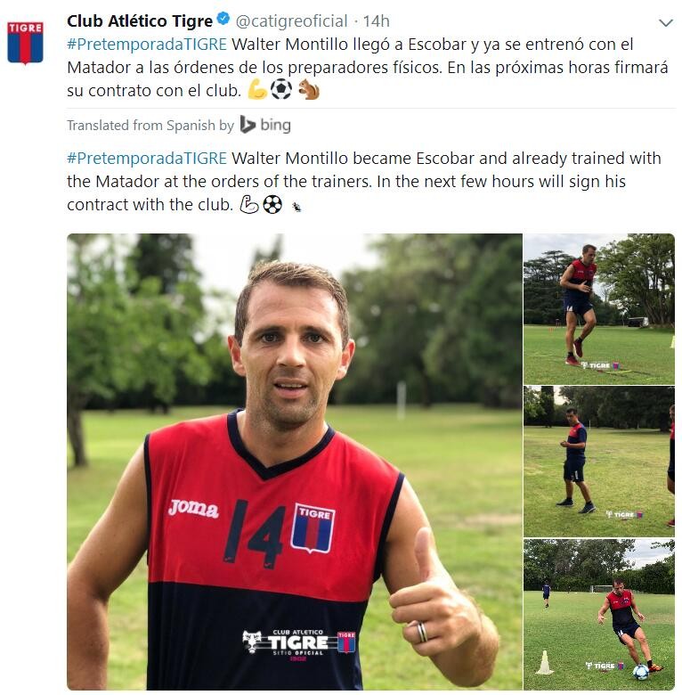Click the bicep emoji in translated text
The image size is (682, 695).
pyautogui.click(x=249, y=205)
